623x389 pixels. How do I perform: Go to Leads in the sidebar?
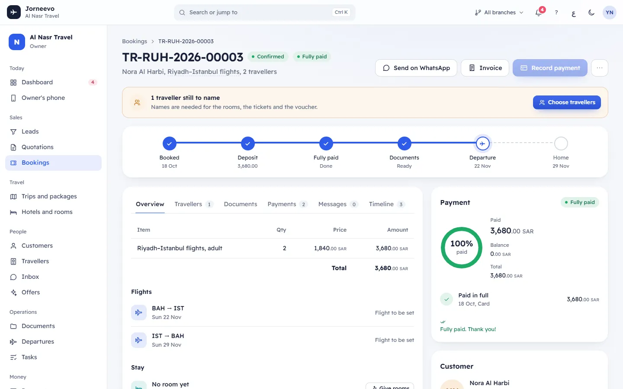click(x=53, y=131)
